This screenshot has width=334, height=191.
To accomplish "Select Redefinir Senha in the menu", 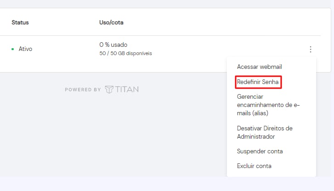I will [x=258, y=82].
